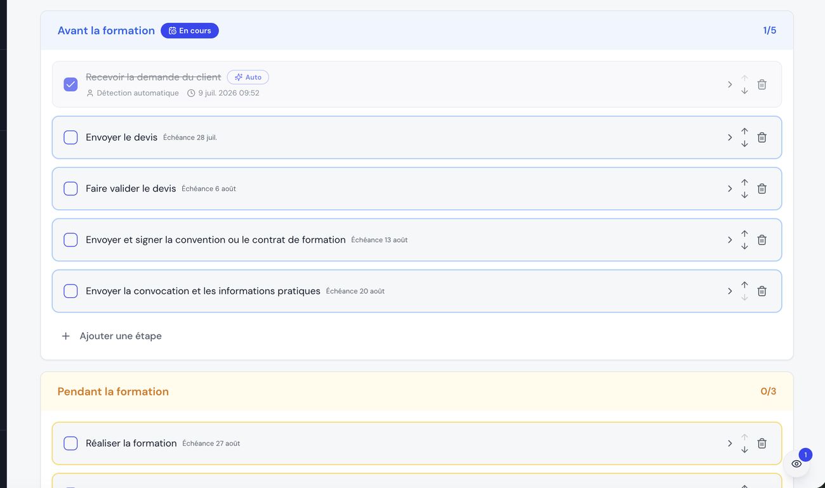The height and width of the screenshot is (488, 825).
Task: Click the "Échéance 6 août" due date
Action: (209, 189)
